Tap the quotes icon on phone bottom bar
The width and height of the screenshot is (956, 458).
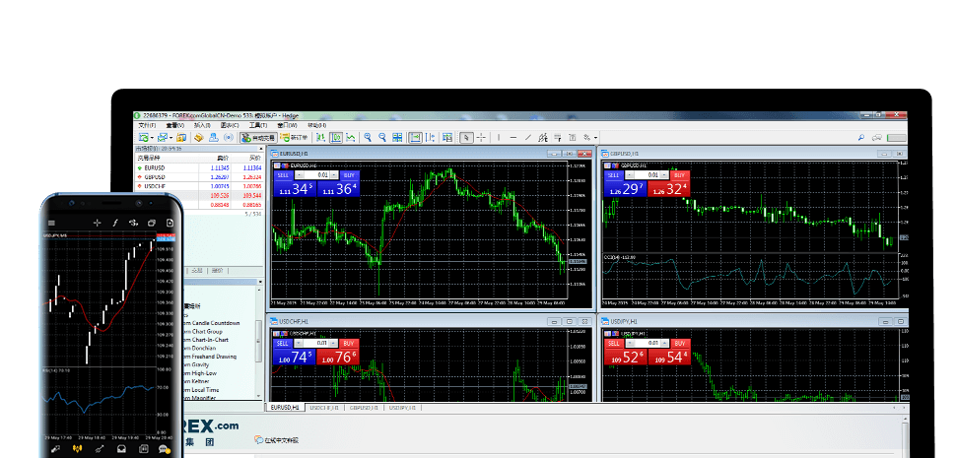point(55,448)
